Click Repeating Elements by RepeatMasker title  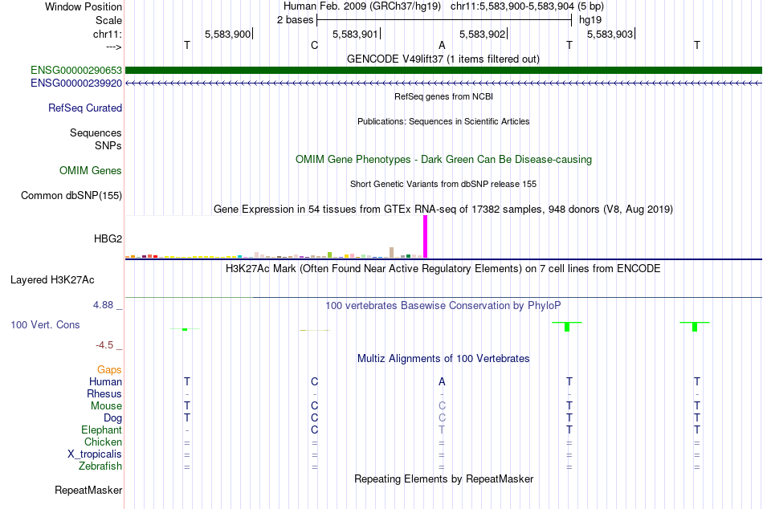point(443,478)
